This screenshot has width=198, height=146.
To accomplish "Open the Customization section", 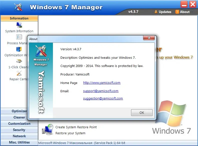I will pos(19,123).
